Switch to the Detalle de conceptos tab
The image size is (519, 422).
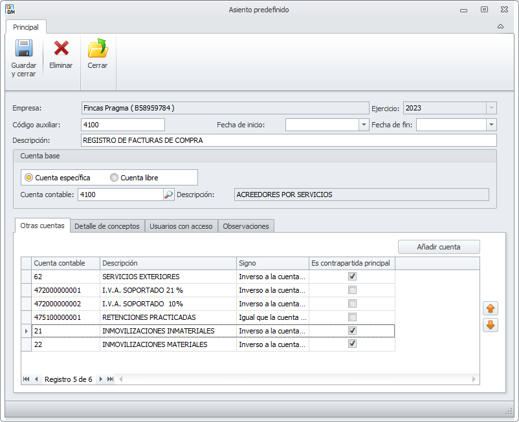pyautogui.click(x=107, y=226)
